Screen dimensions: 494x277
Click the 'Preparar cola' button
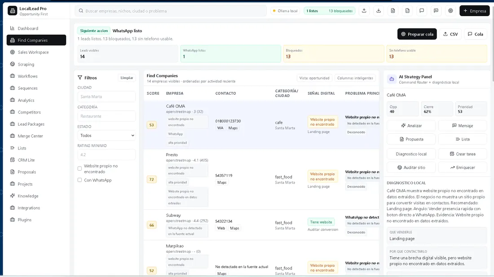click(417, 34)
